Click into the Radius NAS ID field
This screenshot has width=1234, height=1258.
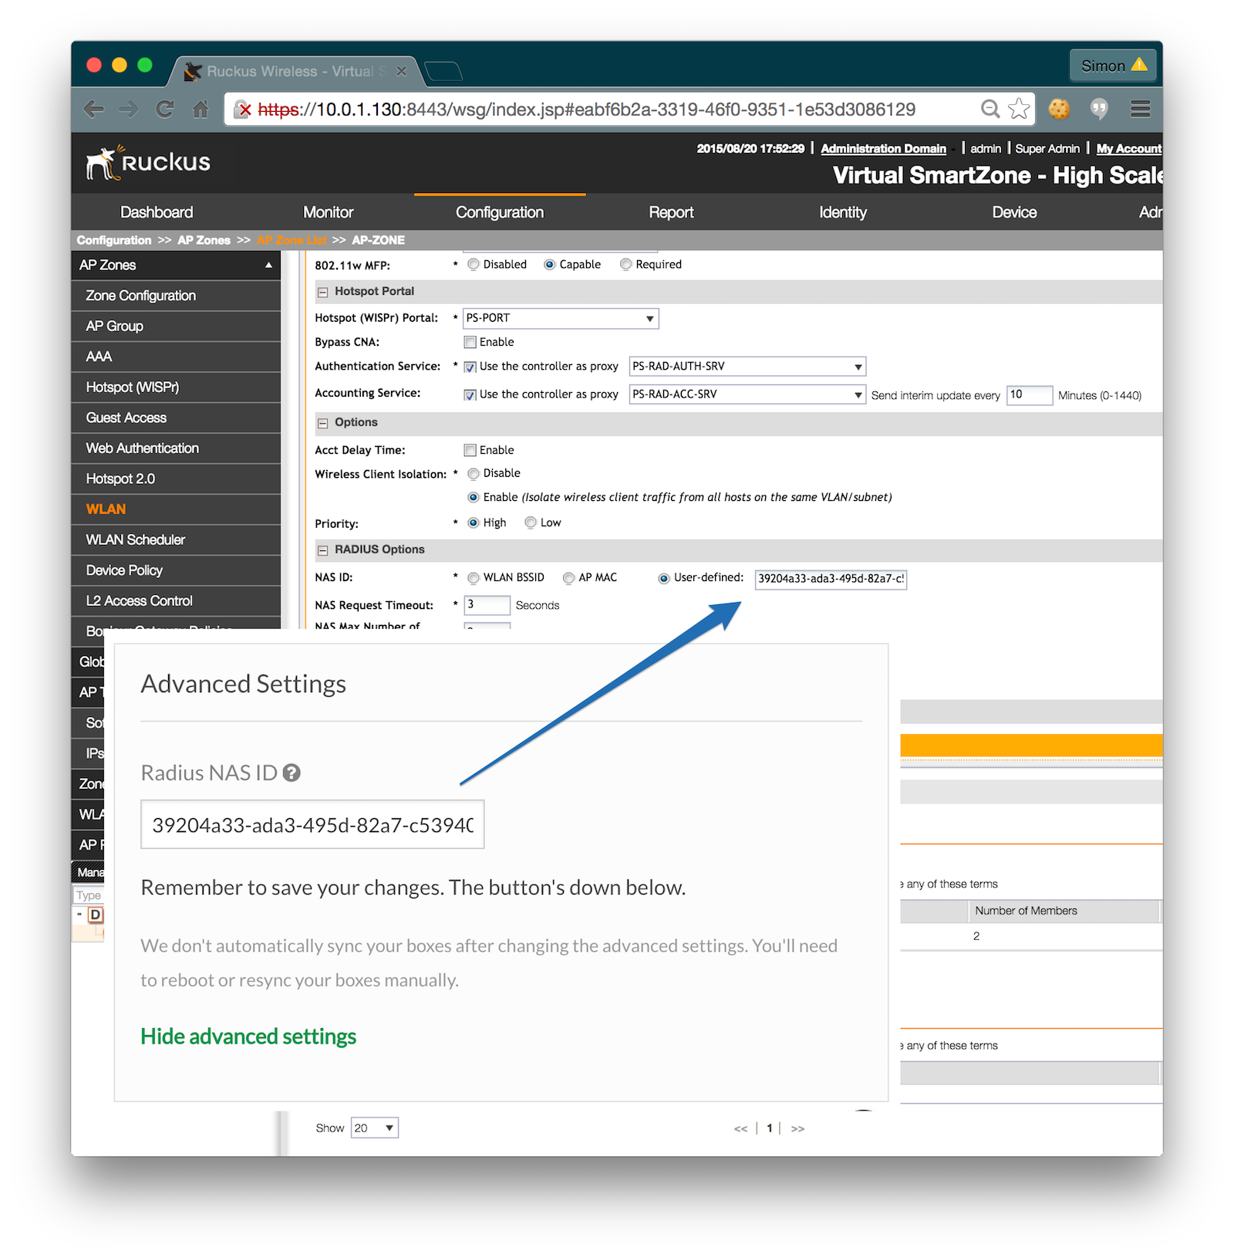click(x=312, y=824)
